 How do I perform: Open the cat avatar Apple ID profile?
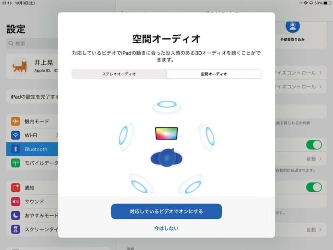pyautogui.click(x=32, y=66)
